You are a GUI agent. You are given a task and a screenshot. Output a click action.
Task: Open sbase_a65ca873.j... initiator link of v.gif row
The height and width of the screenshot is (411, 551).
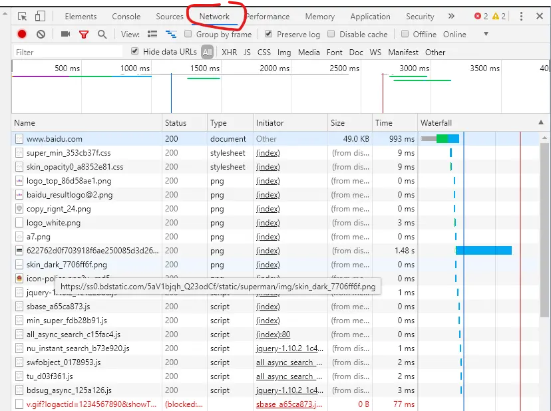click(x=289, y=404)
